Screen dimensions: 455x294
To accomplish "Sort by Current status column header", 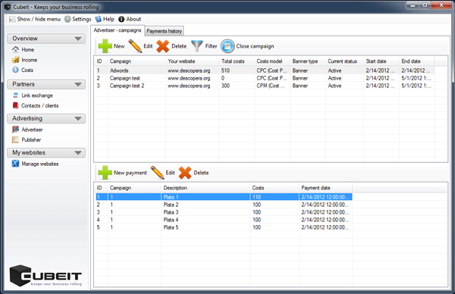I will [344, 61].
